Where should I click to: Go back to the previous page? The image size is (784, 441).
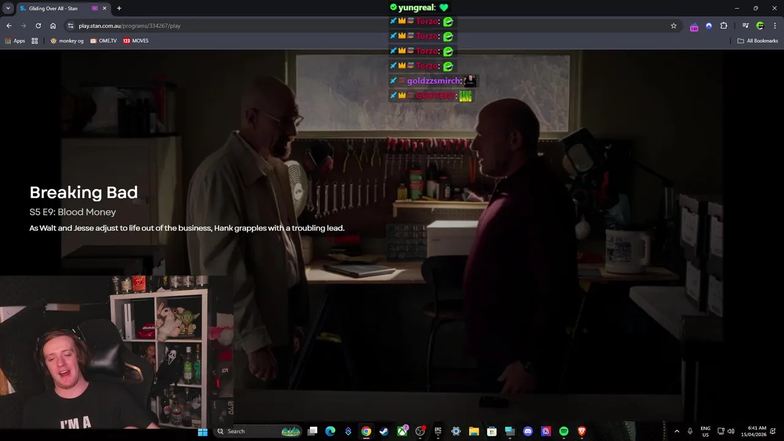tap(9, 26)
